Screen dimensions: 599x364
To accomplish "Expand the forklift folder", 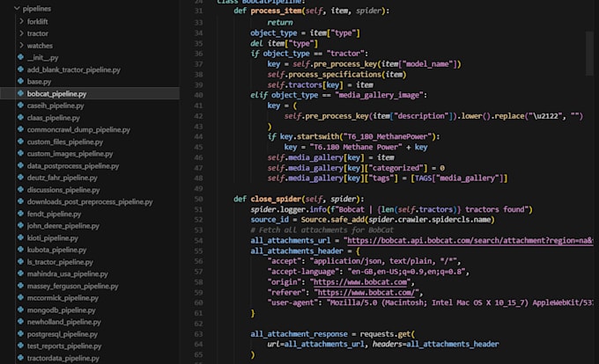I will [22, 21].
